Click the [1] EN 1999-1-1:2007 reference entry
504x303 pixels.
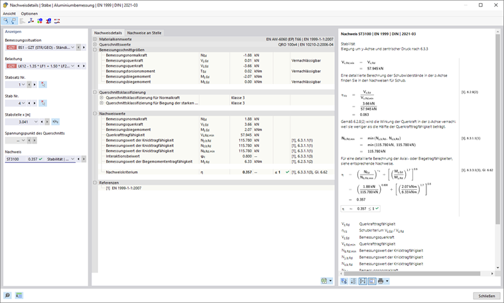click(x=123, y=188)
